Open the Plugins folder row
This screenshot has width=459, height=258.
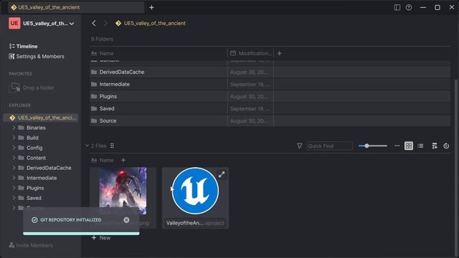270,96
